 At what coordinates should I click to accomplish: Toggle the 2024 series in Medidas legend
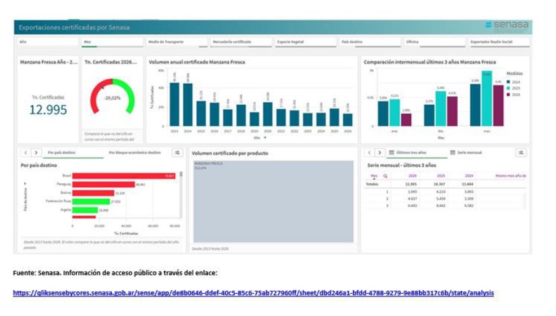point(513,82)
